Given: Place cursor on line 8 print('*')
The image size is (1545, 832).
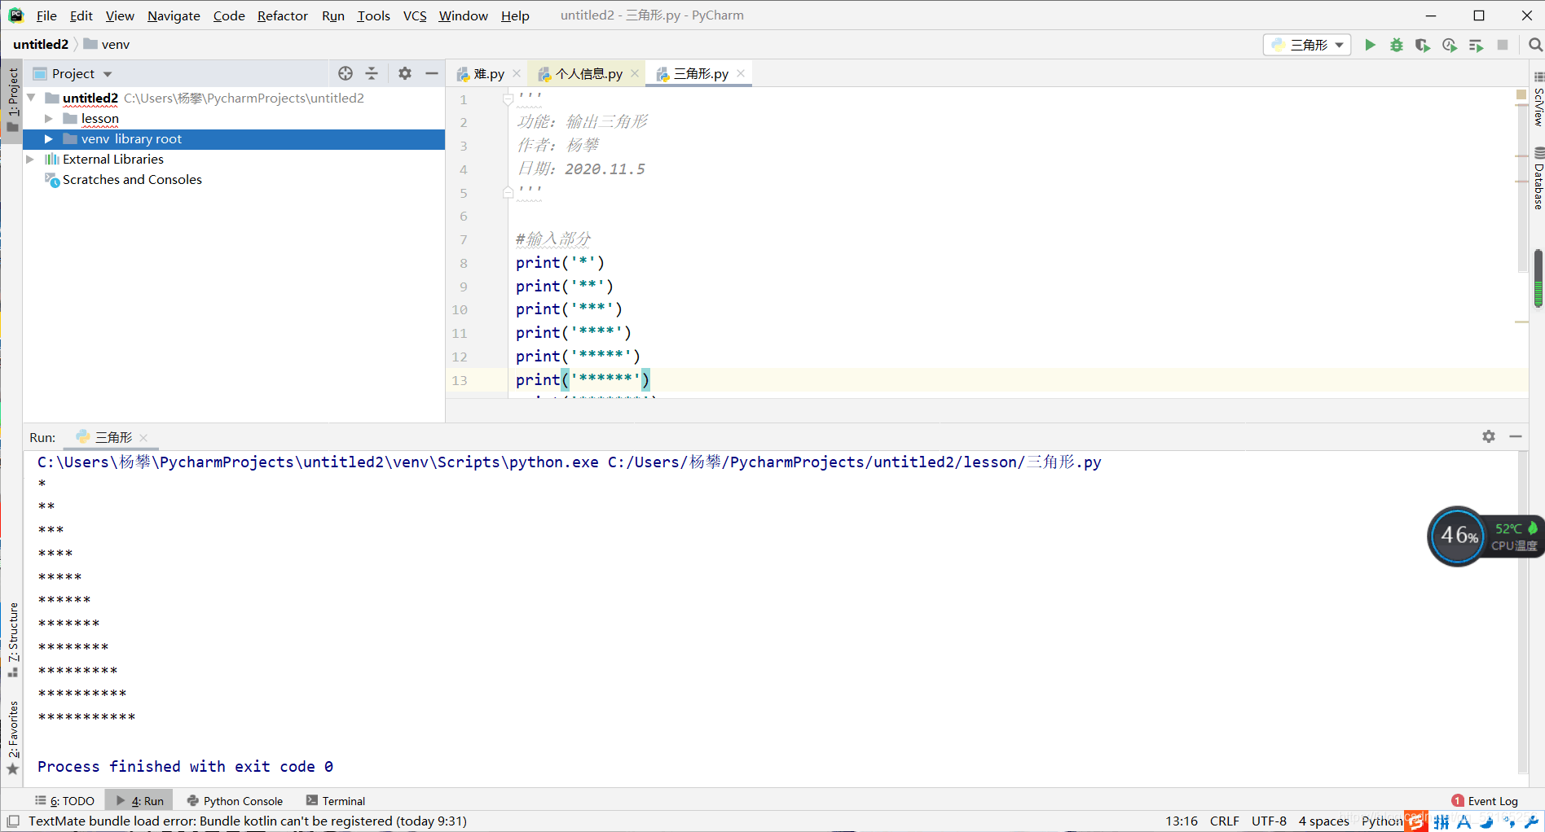Looking at the screenshot, I should (560, 263).
